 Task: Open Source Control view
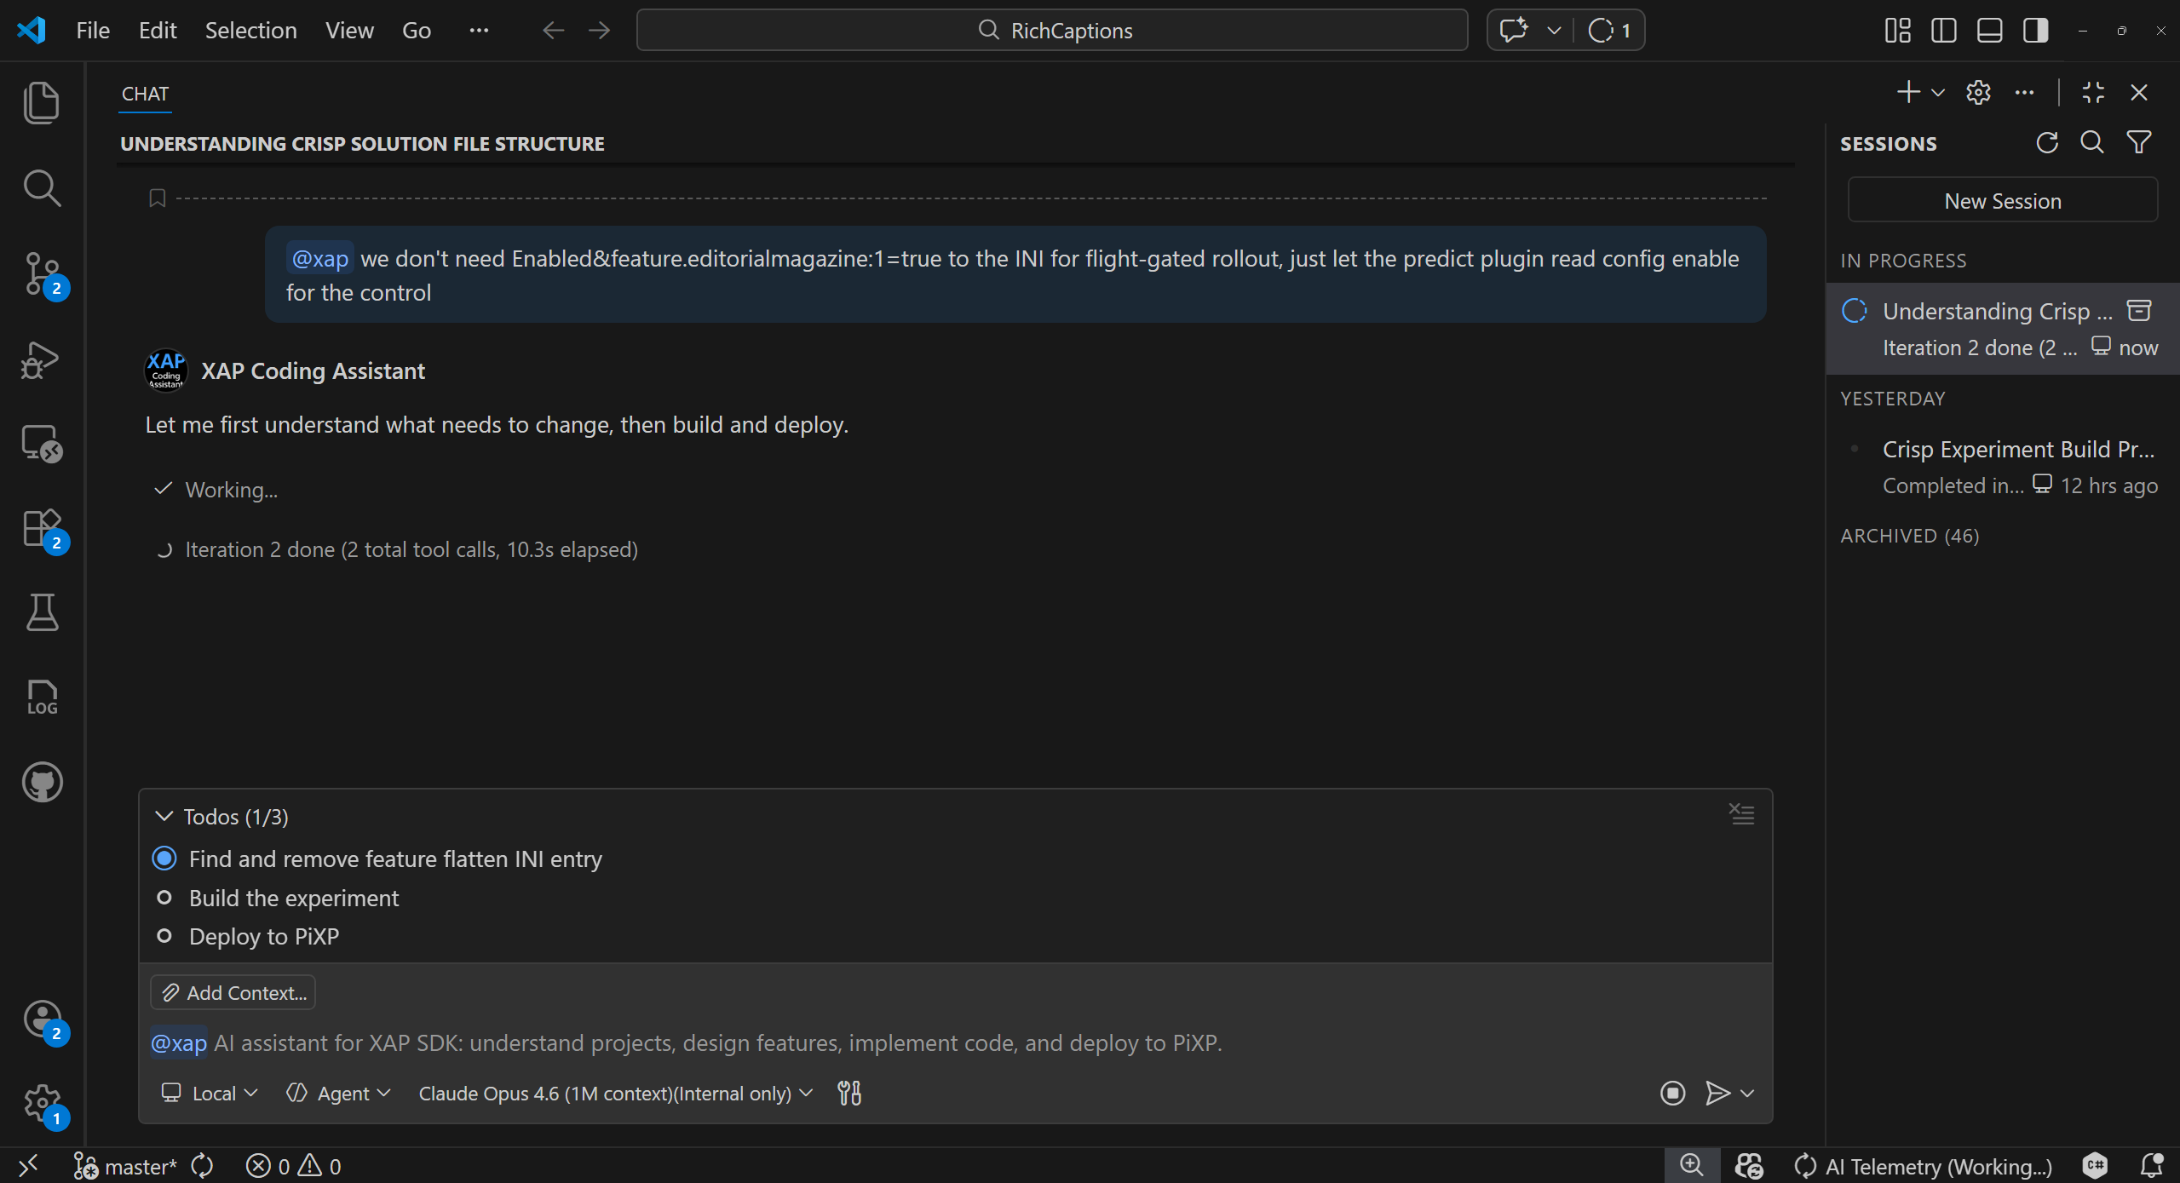pos(41,273)
